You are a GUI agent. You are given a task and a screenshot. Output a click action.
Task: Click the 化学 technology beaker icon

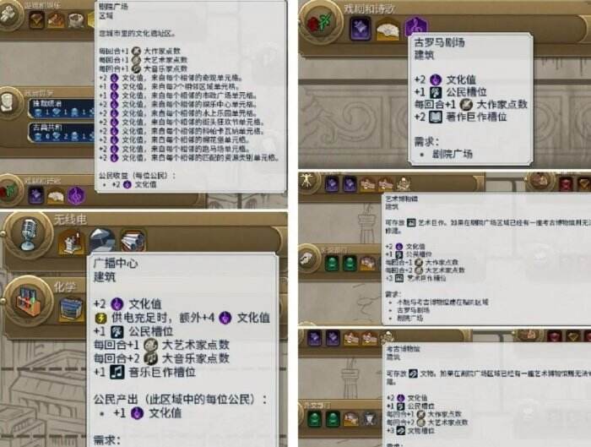pyautogui.click(x=29, y=301)
